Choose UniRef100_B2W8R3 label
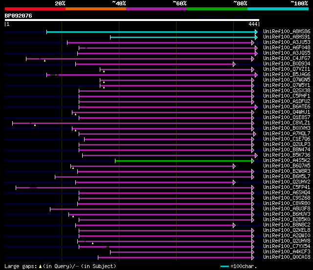Screen dimensions: 313x270 (287, 171)
